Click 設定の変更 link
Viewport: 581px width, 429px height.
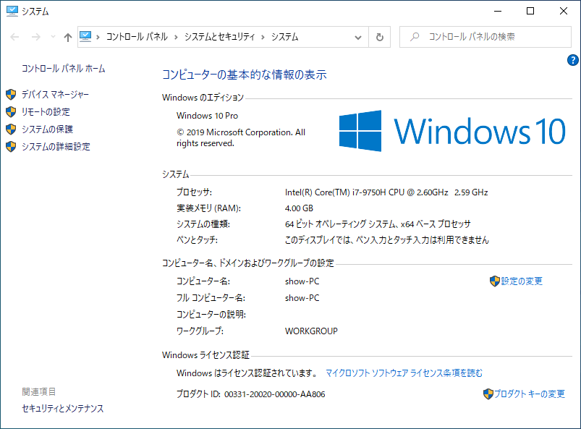522,281
